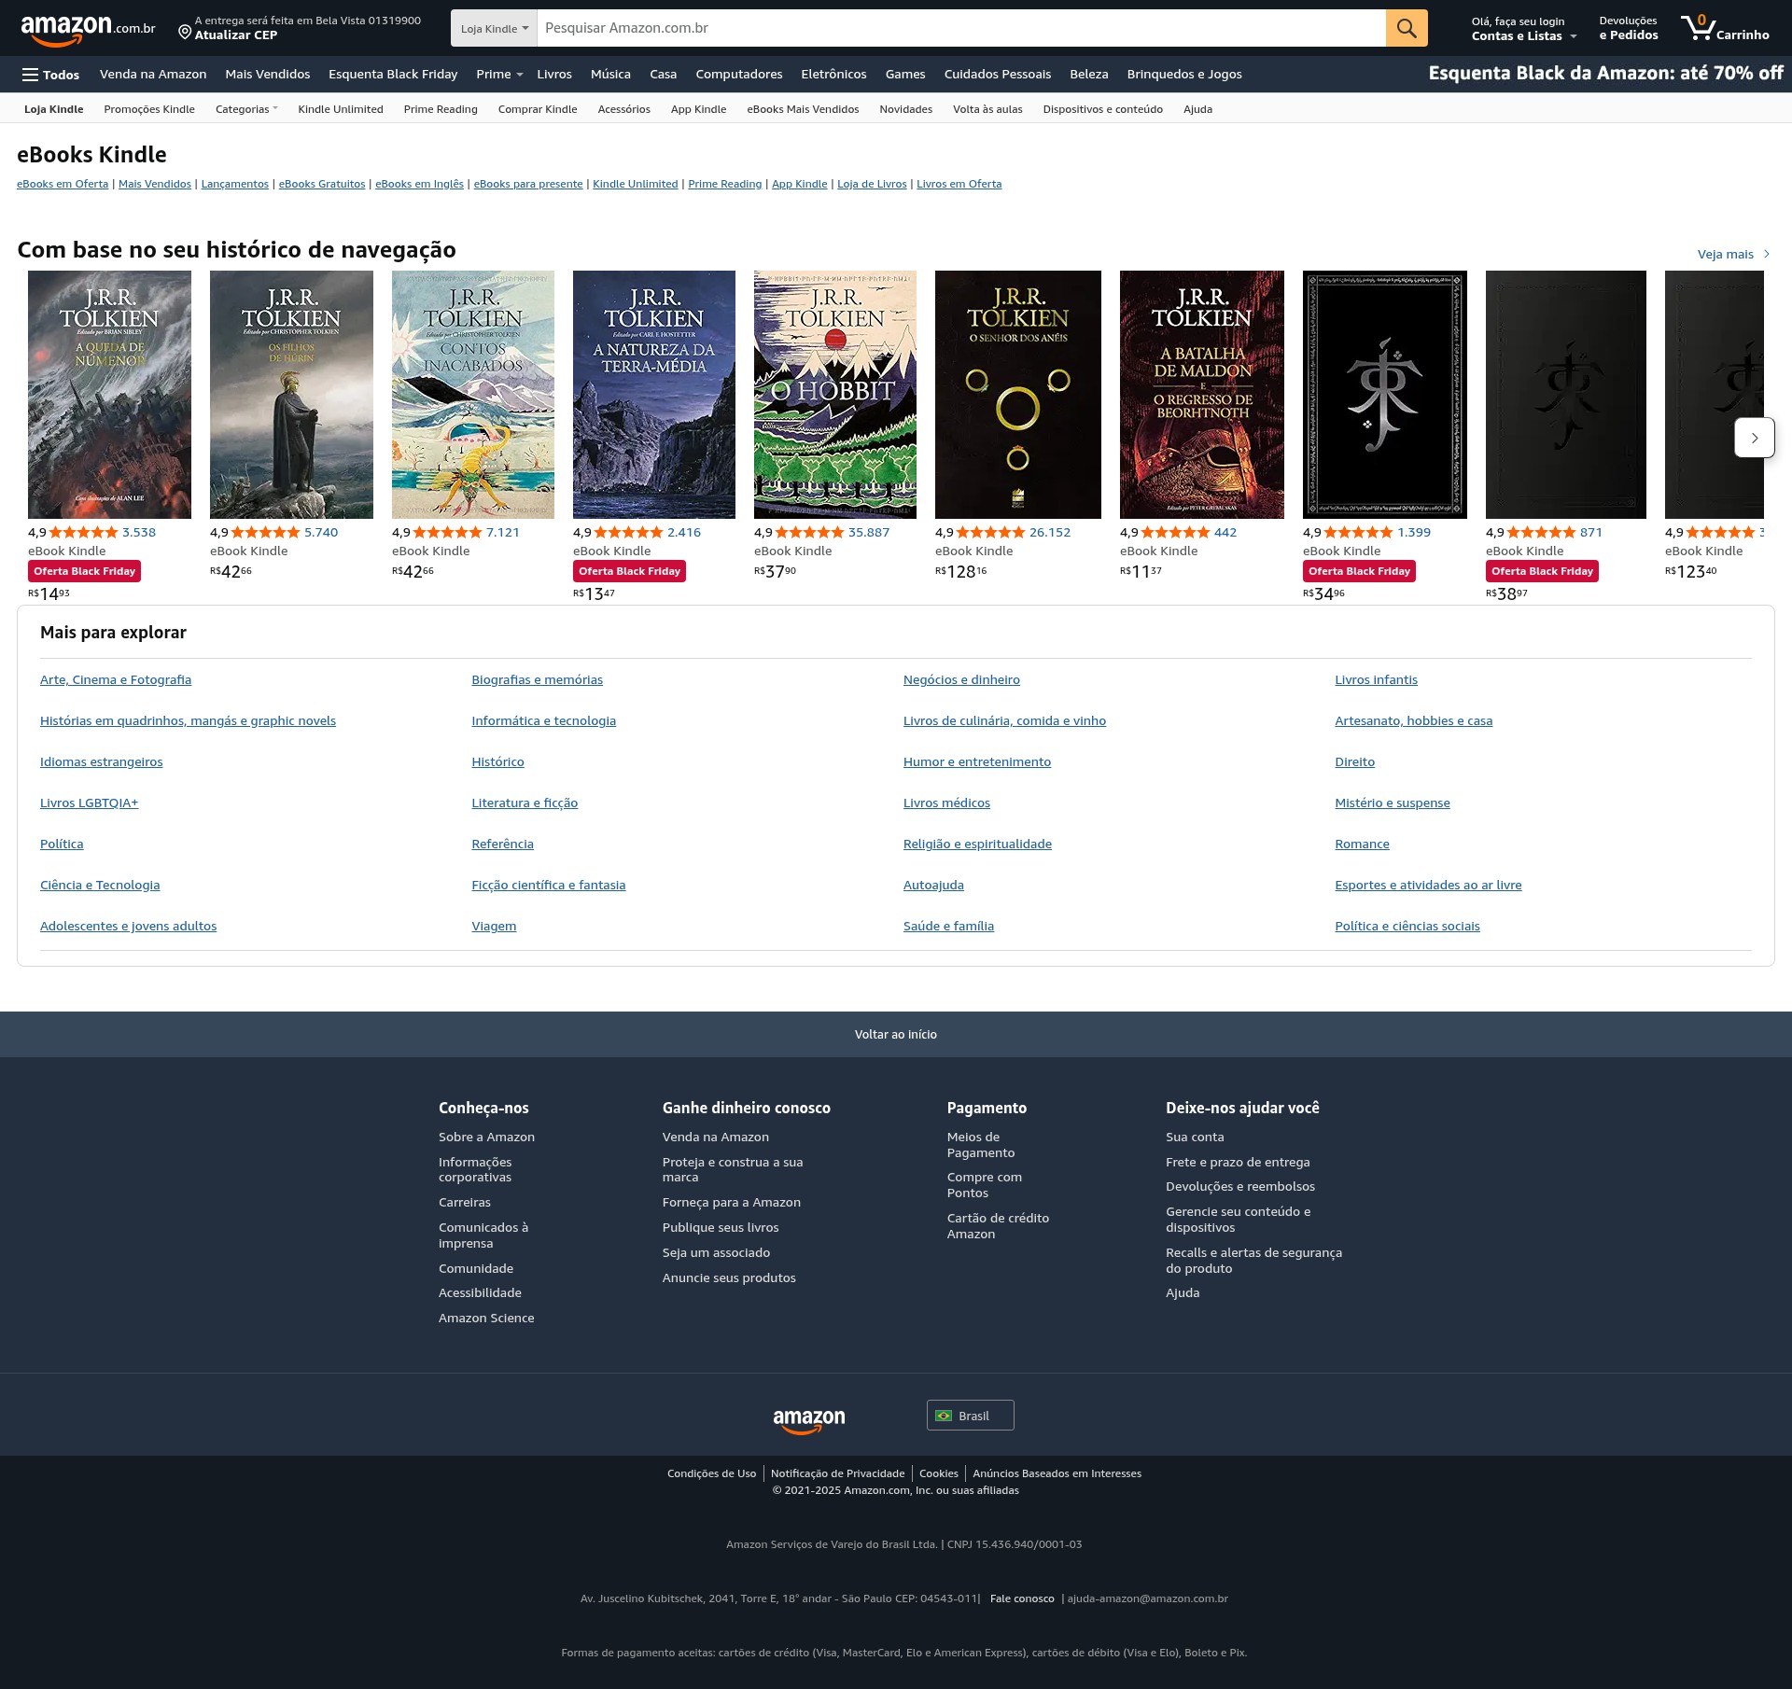
Task: Click star rating of A Queda de Númenor
Action: 83,532
